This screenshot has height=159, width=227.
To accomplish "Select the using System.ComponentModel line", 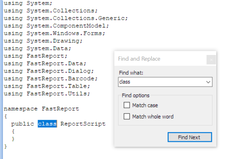I will (x=56, y=26).
